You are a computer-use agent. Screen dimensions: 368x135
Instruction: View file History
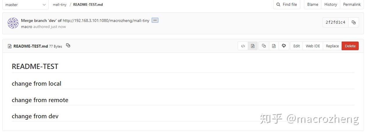[331, 5]
